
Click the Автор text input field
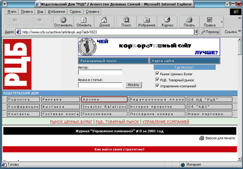[x=100, y=73]
